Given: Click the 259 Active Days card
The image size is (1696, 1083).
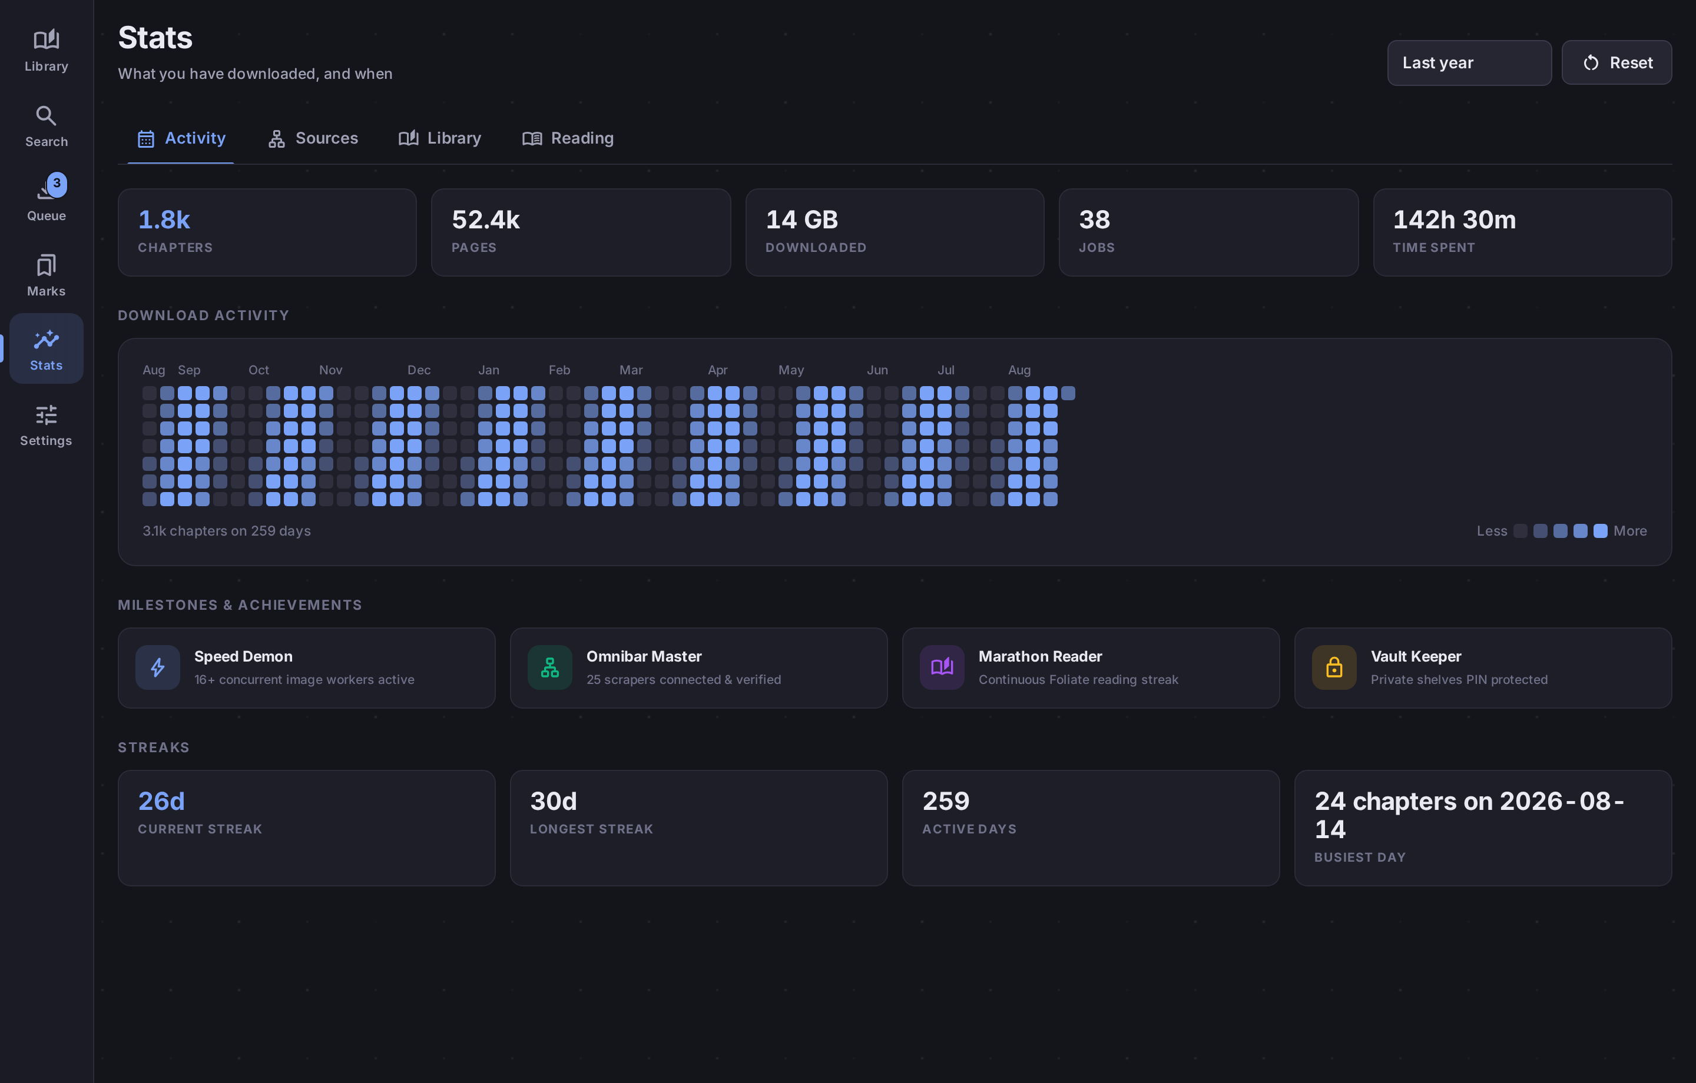Looking at the screenshot, I should tap(1091, 828).
